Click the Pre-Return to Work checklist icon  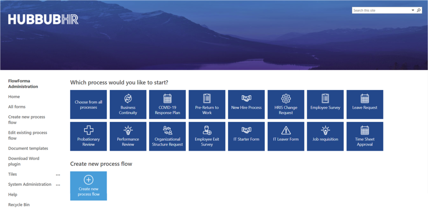(207, 98)
